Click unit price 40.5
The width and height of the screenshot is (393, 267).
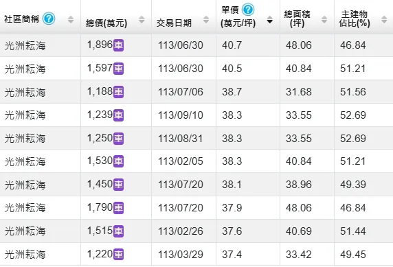(232, 69)
